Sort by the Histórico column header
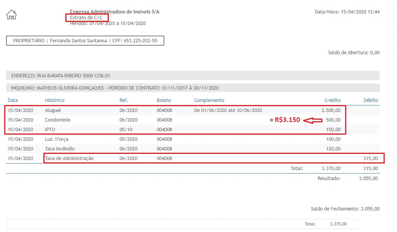The width and height of the screenshot is (397, 232). pos(55,100)
